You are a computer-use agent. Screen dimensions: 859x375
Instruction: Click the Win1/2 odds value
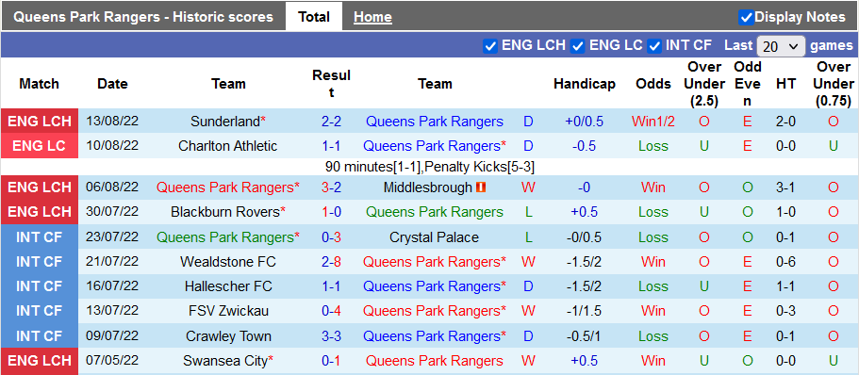click(x=653, y=122)
